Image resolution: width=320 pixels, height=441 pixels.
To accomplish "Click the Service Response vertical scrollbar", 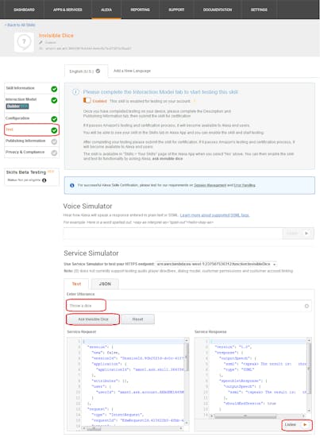I will pyautogui.click(x=309, y=369).
